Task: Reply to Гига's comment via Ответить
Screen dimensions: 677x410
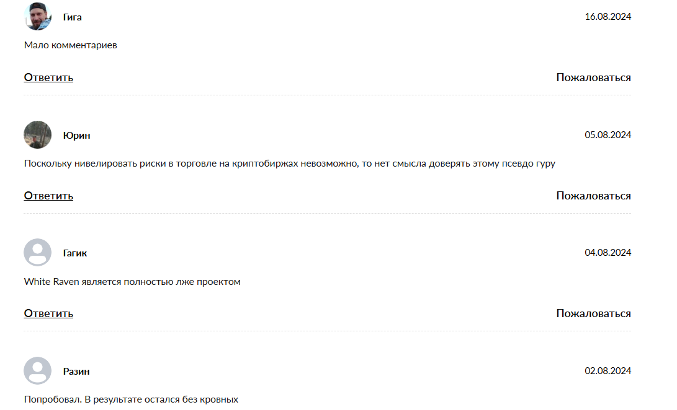Action: (x=48, y=77)
